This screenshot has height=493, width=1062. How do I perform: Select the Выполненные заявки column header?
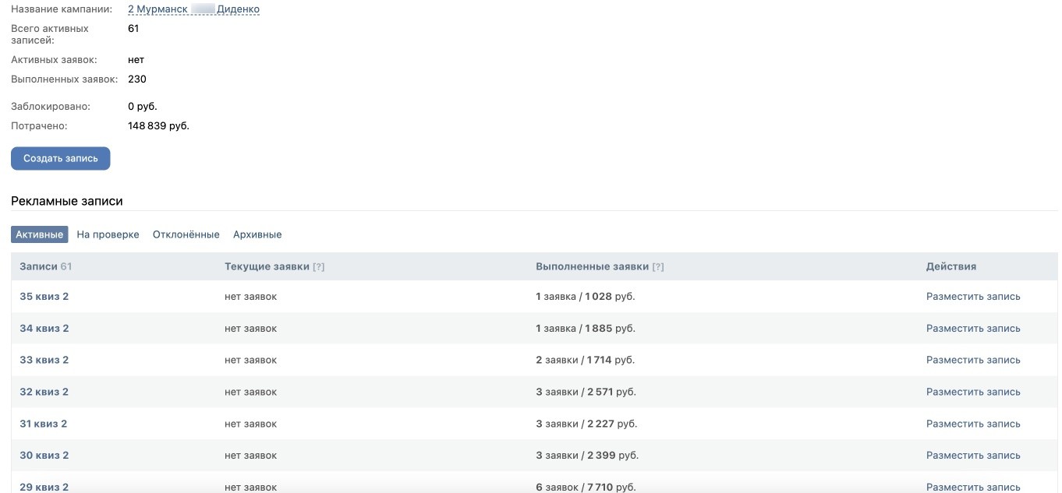click(x=593, y=266)
